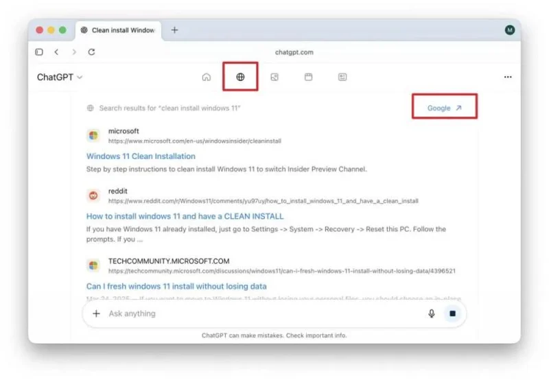
Task: Switch to the web search globe tab
Action: [x=240, y=77]
